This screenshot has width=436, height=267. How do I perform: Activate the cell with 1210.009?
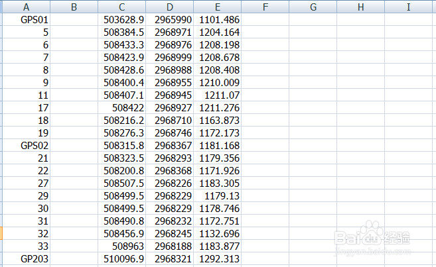(x=218, y=82)
